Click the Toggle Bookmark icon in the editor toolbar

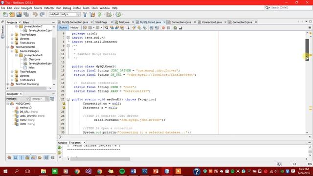tap(145, 28)
